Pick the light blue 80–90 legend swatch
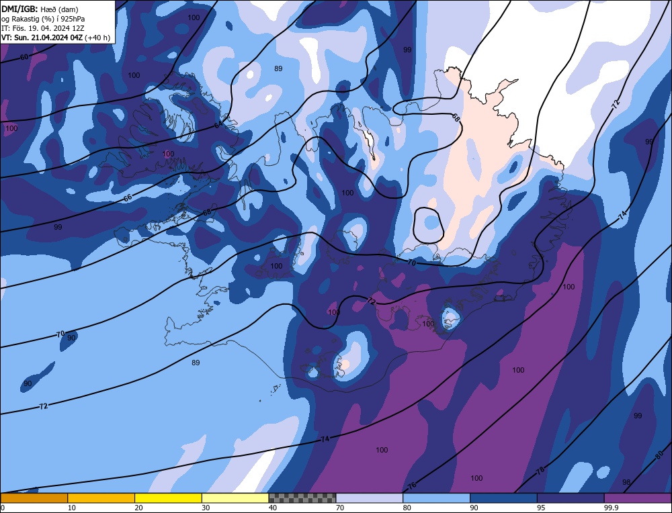 click(x=436, y=498)
